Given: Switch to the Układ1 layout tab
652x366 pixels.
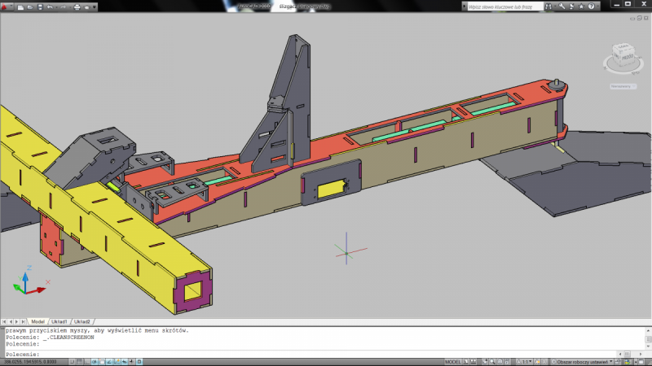Looking at the screenshot, I should pyautogui.click(x=59, y=321).
